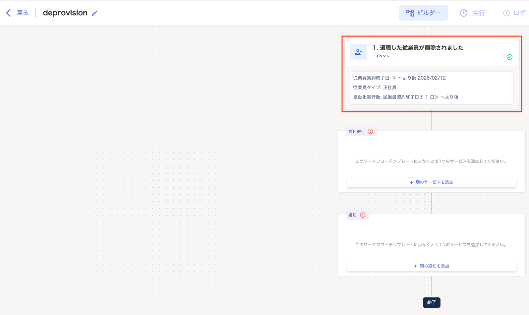Image resolution: width=529 pixels, height=315 pixels.
Task: Select the 自動化実行数 condition row
Action: pos(406,97)
